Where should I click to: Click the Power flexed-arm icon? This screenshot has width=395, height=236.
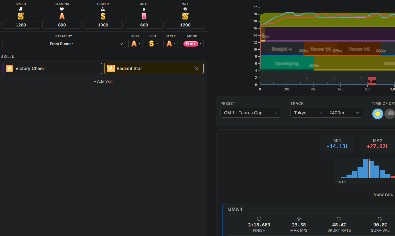click(103, 9)
